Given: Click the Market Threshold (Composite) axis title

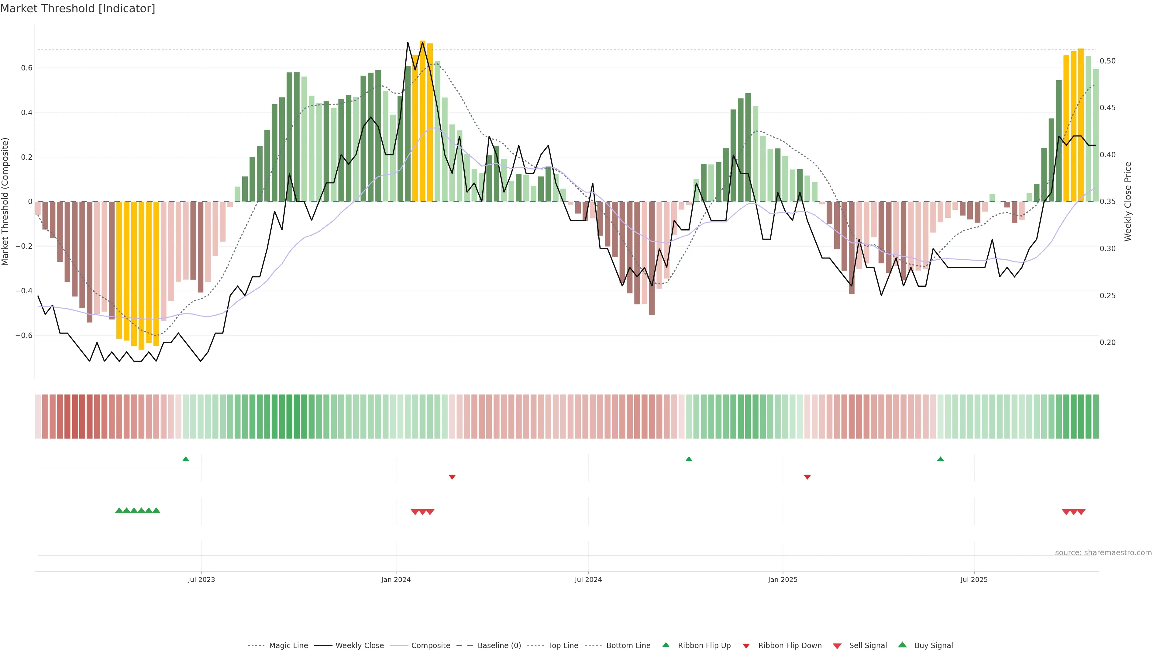Looking at the screenshot, I should click(x=5, y=201).
